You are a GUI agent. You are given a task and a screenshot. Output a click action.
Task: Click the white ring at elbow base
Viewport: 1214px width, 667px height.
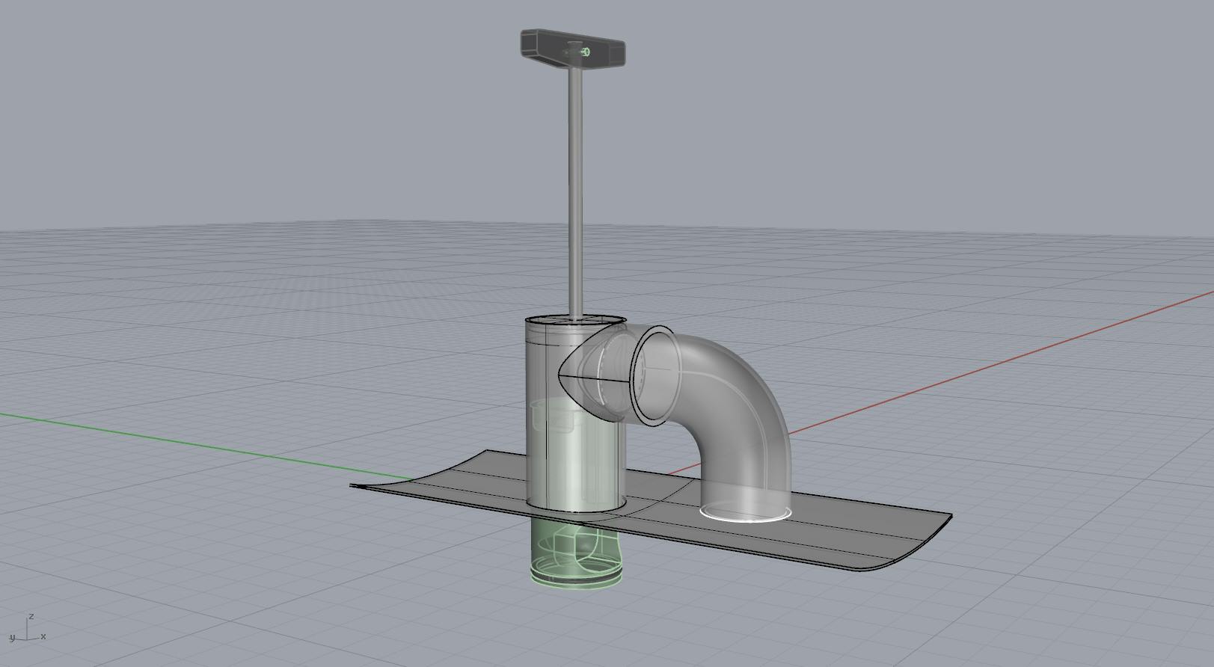[x=745, y=515]
